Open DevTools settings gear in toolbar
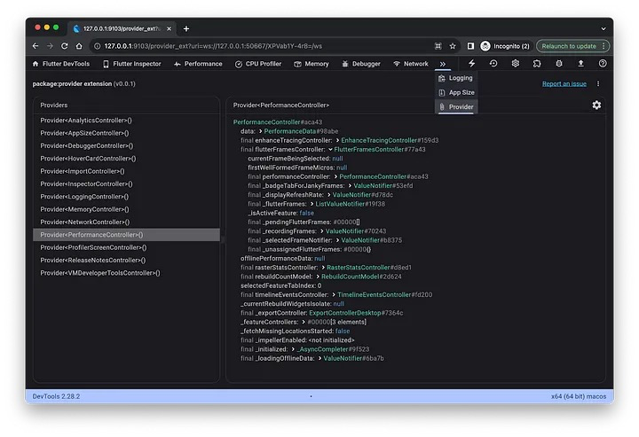 pyautogui.click(x=516, y=64)
